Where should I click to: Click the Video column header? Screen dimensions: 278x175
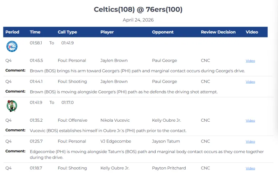click(252, 32)
